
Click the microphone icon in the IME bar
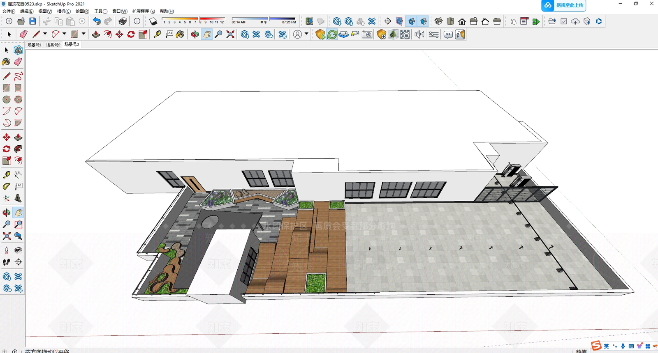623,346
